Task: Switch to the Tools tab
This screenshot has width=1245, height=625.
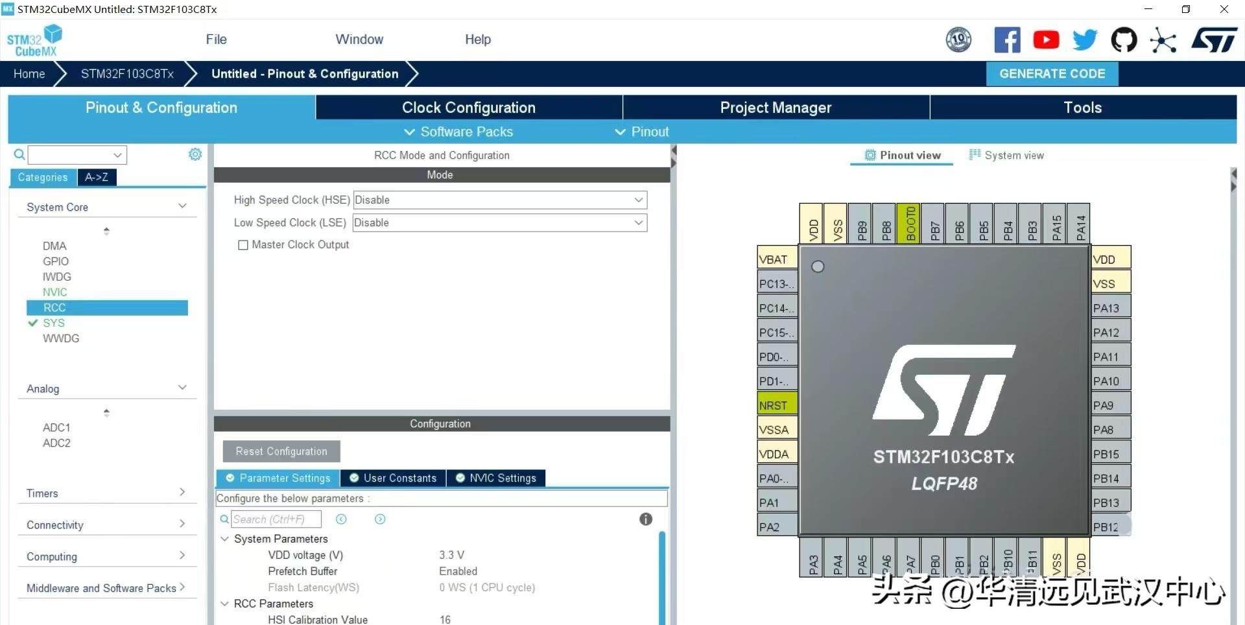Action: click(1083, 108)
